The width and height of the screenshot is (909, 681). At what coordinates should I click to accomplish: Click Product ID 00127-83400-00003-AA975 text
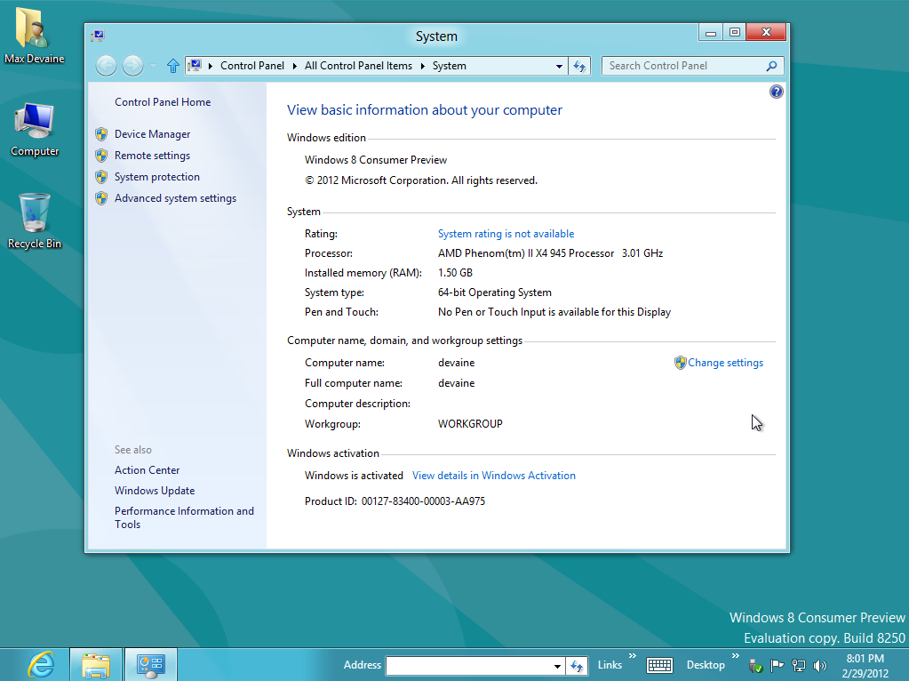pyautogui.click(x=395, y=501)
